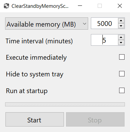The width and height of the screenshot is (130, 132).
Task: Click the ClearStandbyMemory app icon in title bar
Action: point(6,6)
